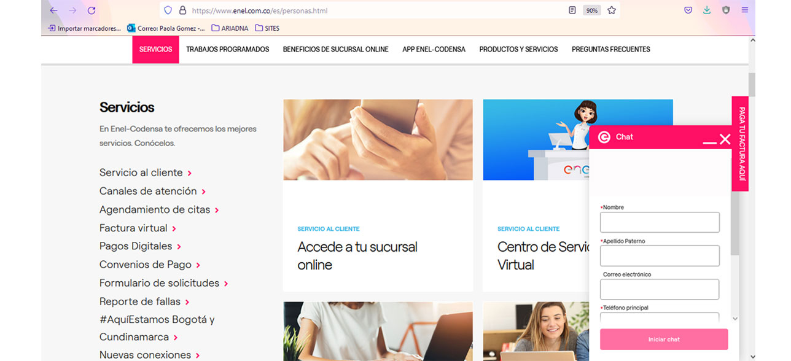The height and width of the screenshot is (361, 791).
Task: Open PRODUCTOS Y SERVICIOS tab
Action: click(519, 49)
